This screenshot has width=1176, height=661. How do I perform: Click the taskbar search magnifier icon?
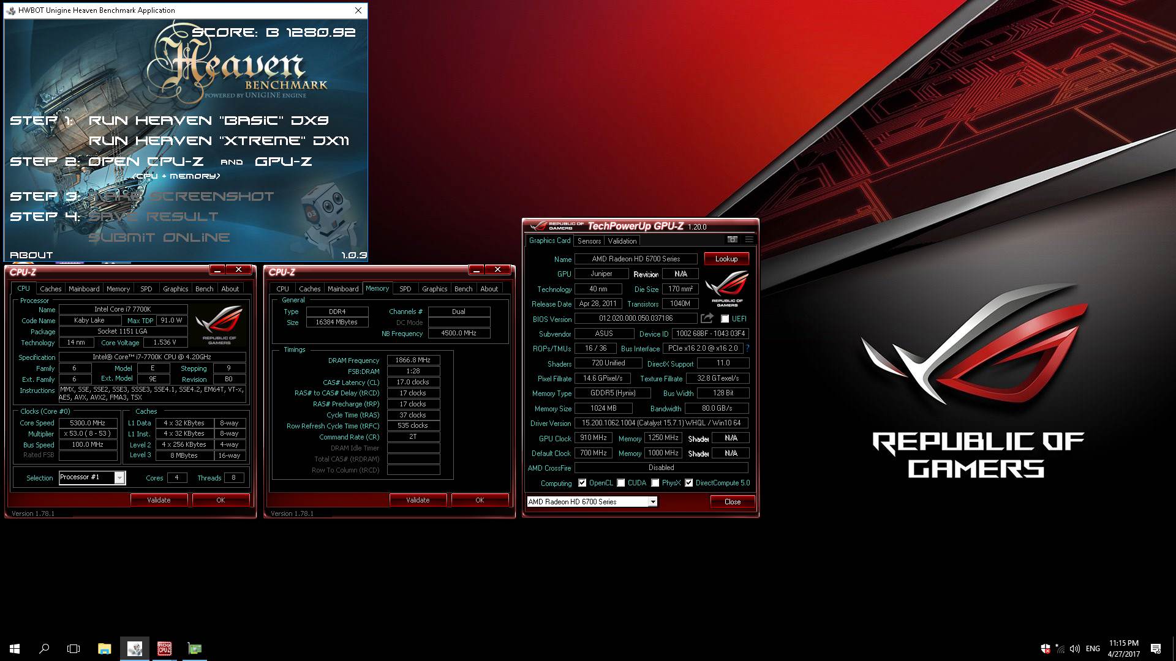[44, 648]
